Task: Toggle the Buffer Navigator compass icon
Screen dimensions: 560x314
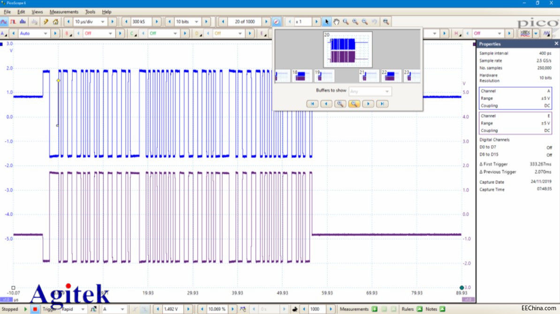Action: coord(276,22)
